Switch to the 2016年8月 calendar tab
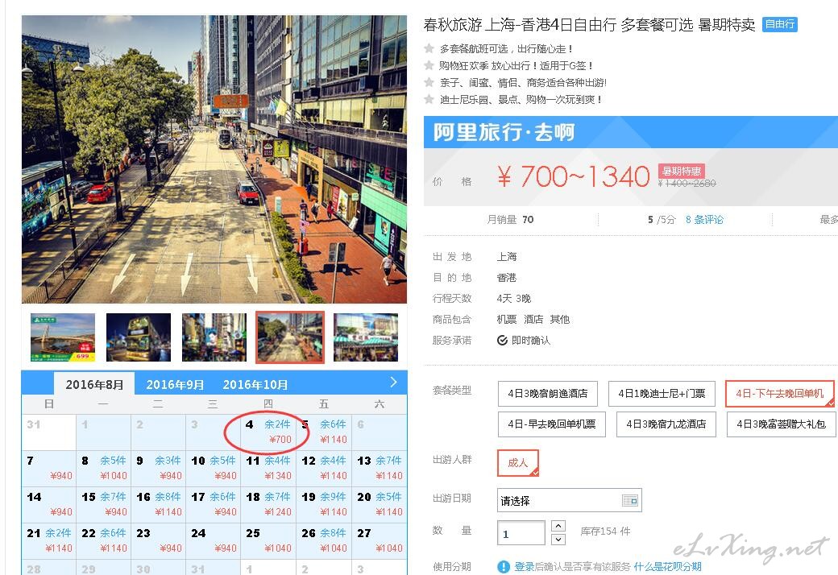838x575 pixels. coord(94,384)
